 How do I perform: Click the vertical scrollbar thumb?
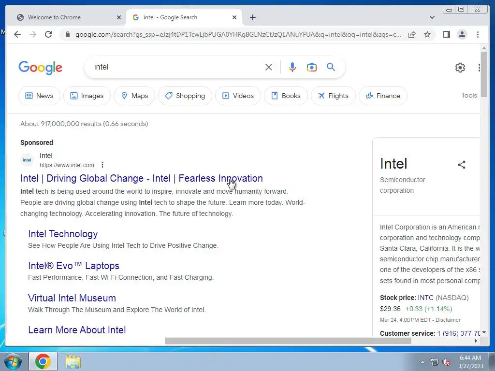[x=483, y=74]
